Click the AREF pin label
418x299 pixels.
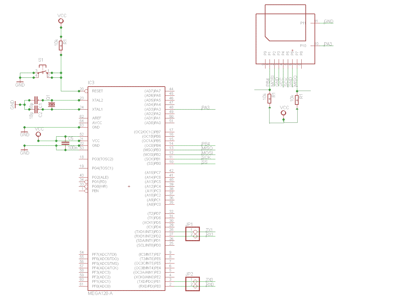coord(96,118)
